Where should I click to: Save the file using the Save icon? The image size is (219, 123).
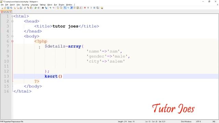pyautogui.click(x=8, y=8)
